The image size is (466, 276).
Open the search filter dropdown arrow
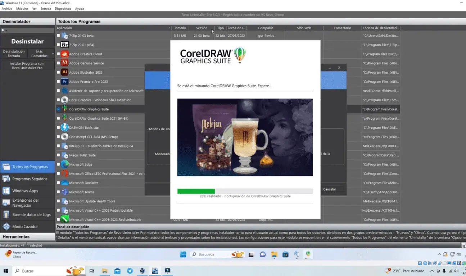tap(6, 31)
